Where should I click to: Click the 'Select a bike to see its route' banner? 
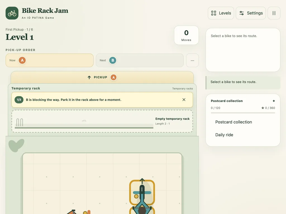click(243, 83)
